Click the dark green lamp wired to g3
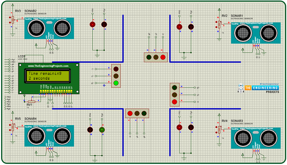The image size is (287, 165). click(174, 88)
